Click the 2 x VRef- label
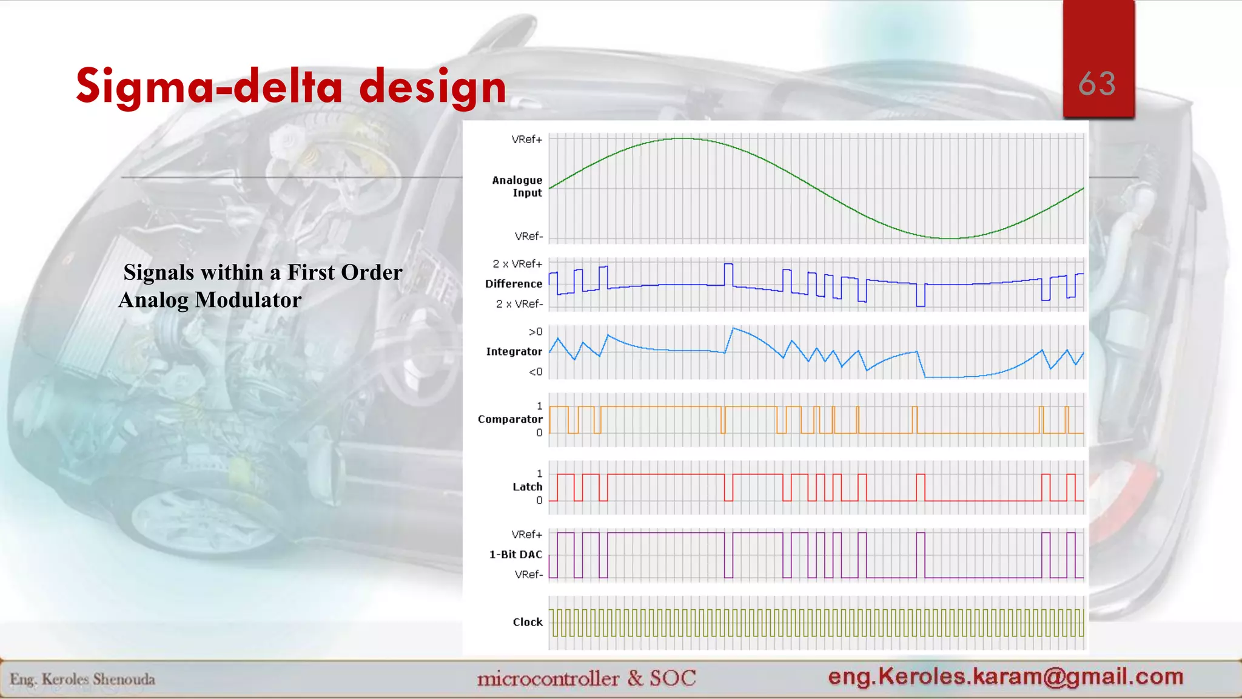Viewport: 1242px width, 699px height. (519, 303)
